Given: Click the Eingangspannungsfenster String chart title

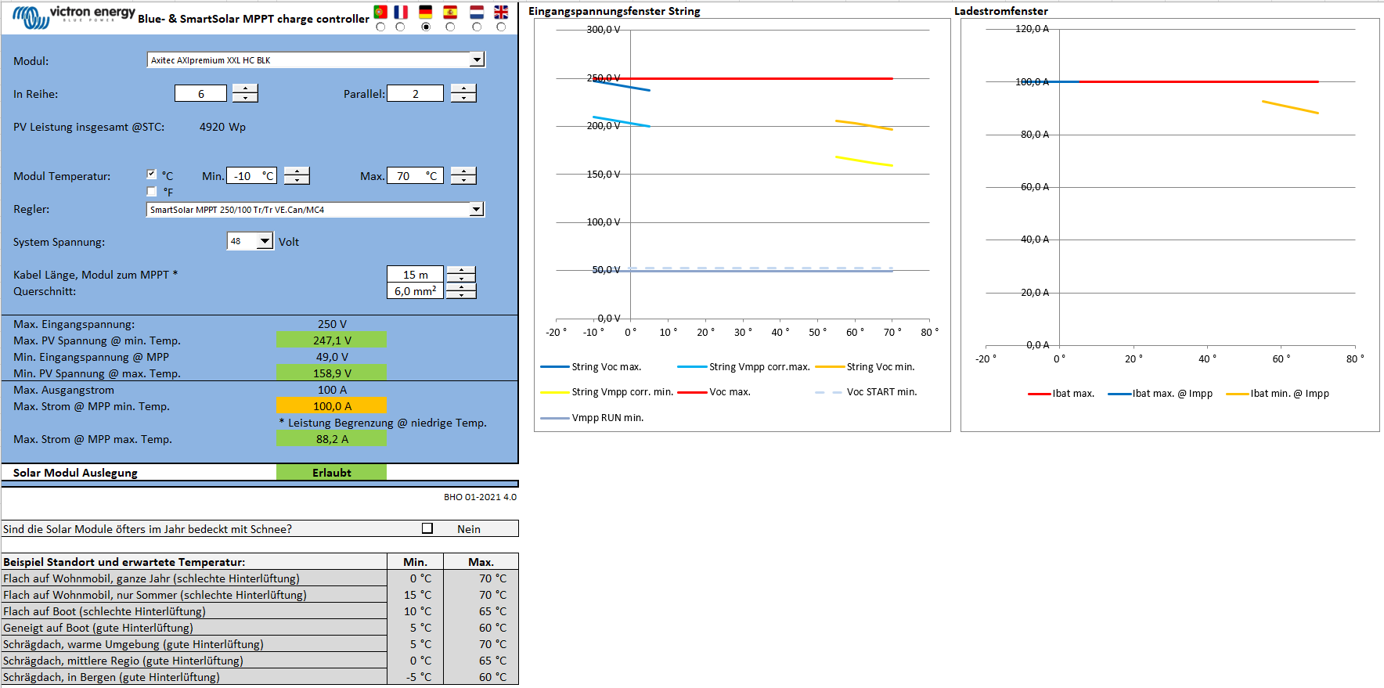Looking at the screenshot, I should (615, 11).
